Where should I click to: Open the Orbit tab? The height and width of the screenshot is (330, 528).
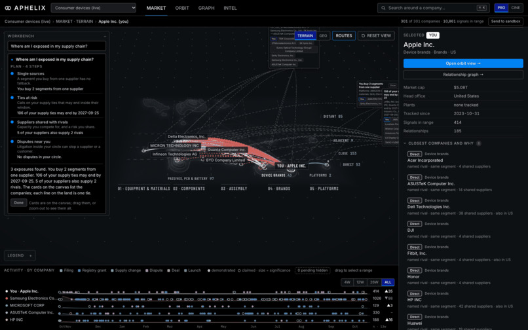coord(182,8)
